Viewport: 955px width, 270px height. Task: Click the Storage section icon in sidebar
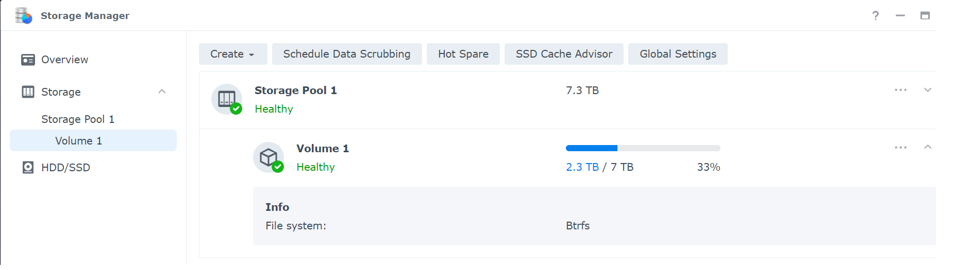coord(28,92)
